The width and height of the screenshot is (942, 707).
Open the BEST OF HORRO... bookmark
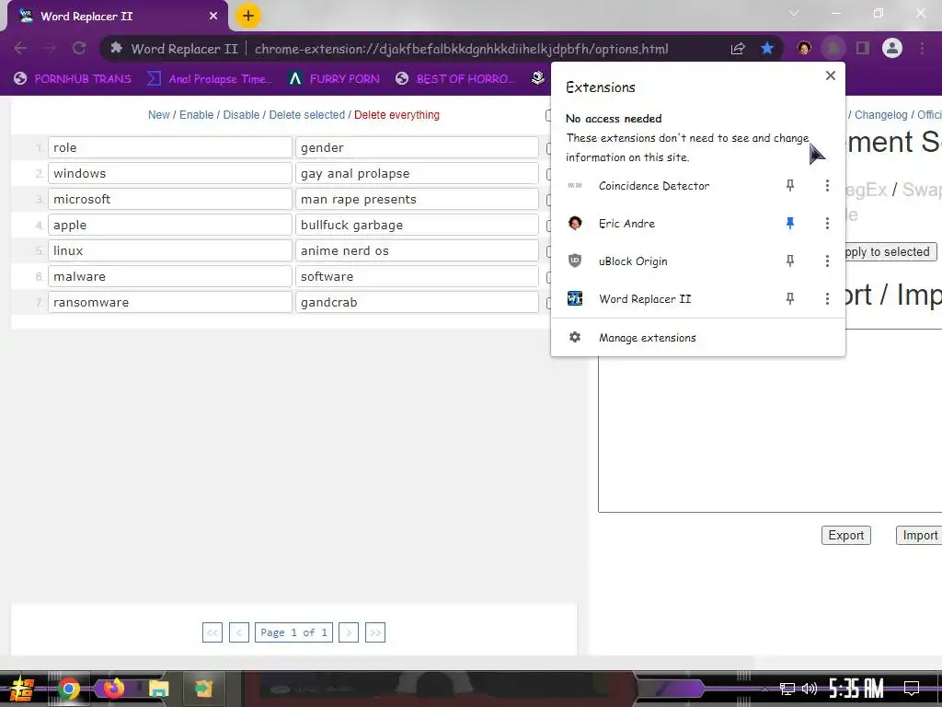coord(455,79)
